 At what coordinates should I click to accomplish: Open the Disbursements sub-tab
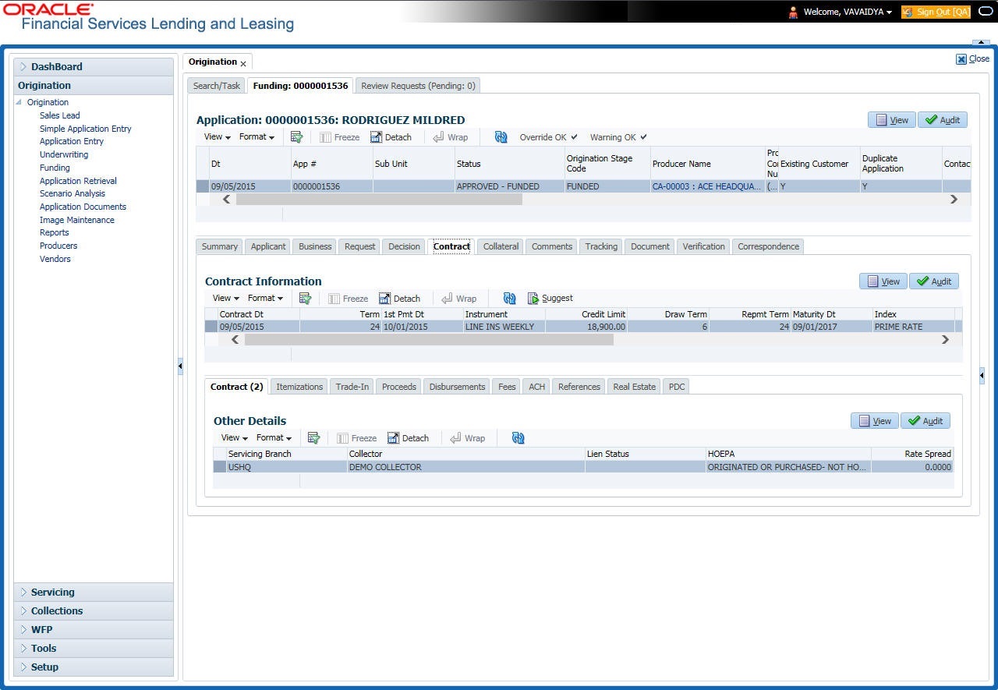pyautogui.click(x=457, y=387)
